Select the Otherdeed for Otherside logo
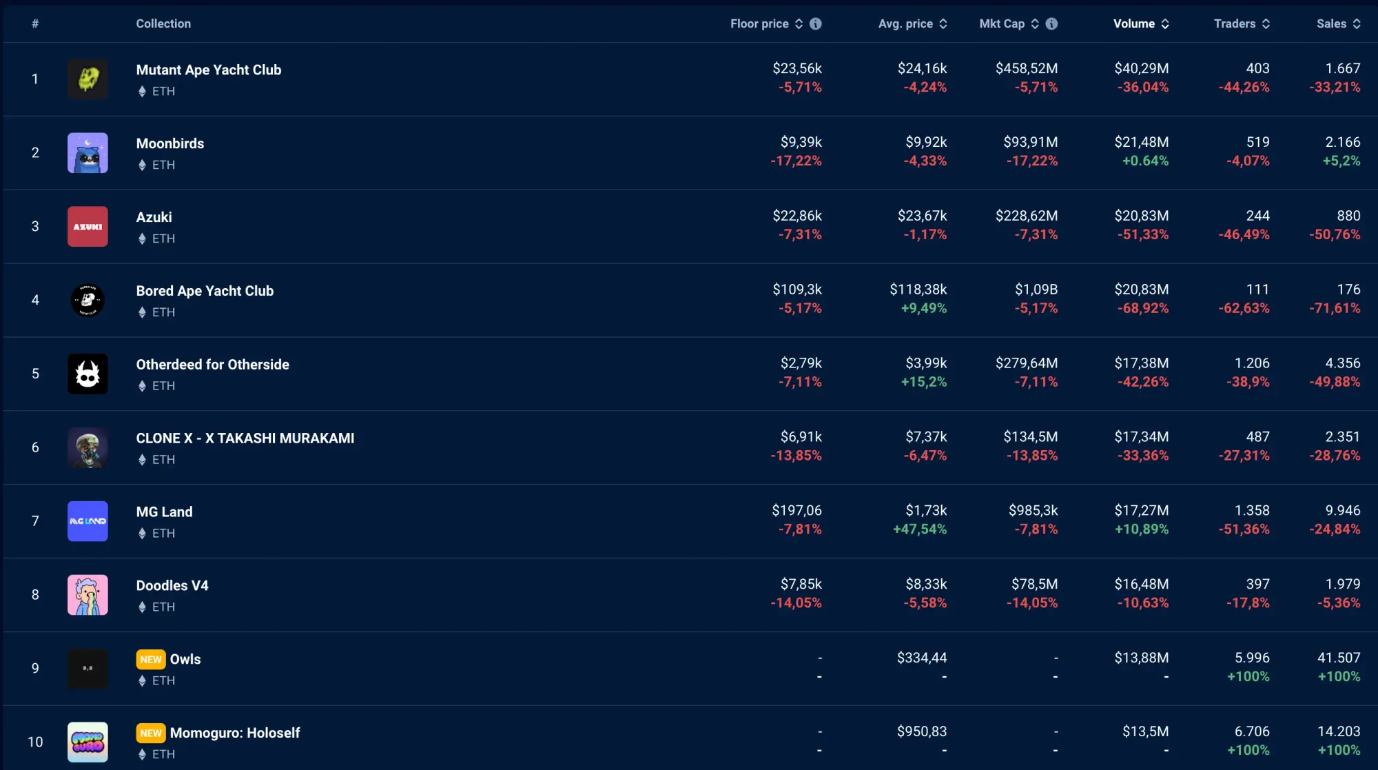The image size is (1378, 770). [x=88, y=374]
